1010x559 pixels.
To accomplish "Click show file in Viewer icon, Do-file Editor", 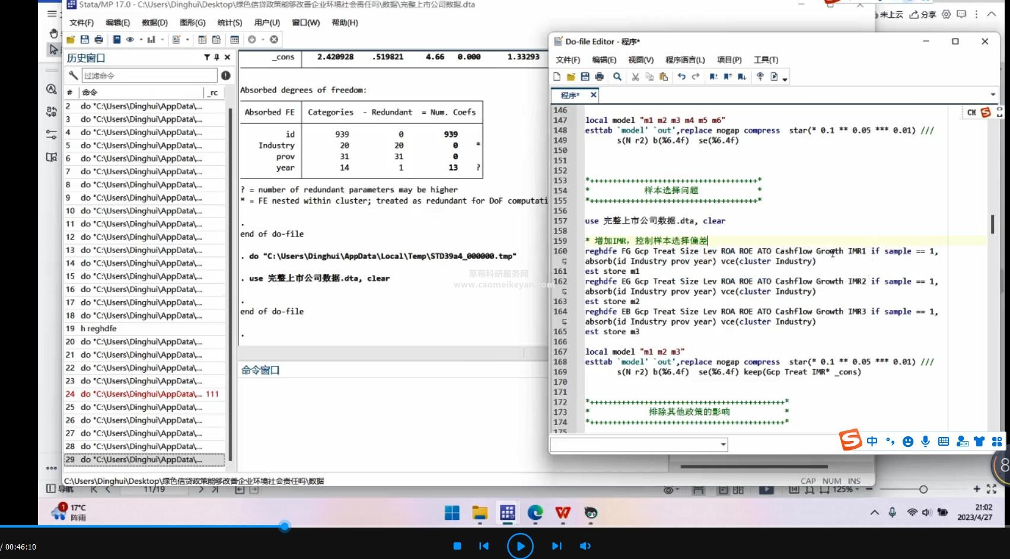I will click(x=760, y=76).
